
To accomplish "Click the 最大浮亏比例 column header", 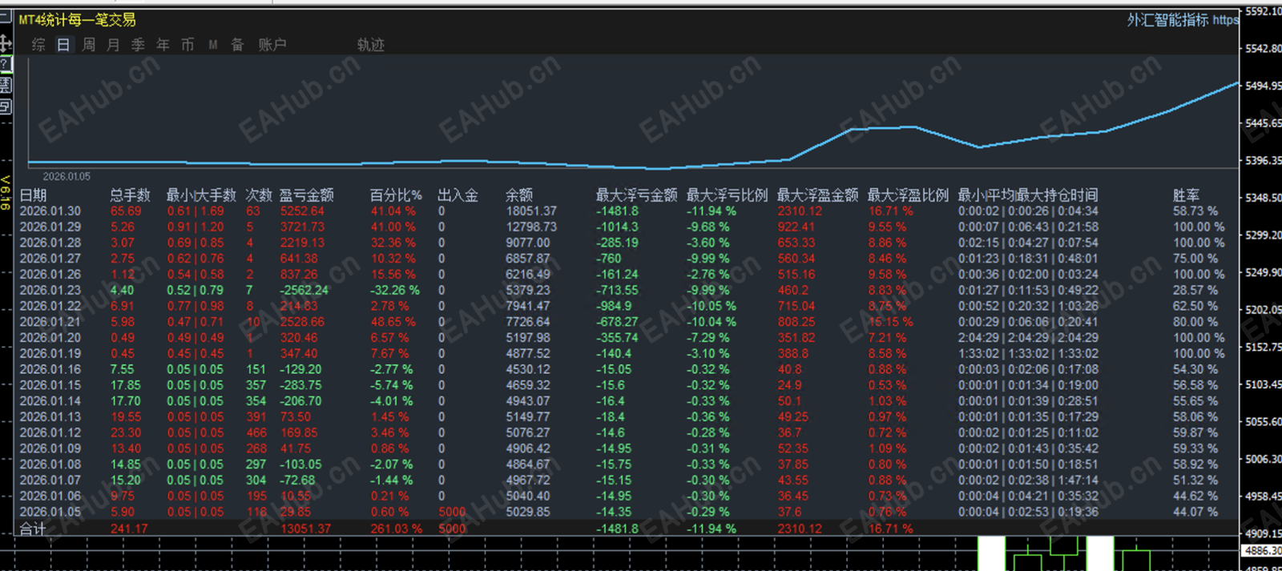I will pos(727,195).
